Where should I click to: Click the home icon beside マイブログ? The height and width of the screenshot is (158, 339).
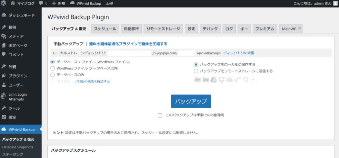13,3
